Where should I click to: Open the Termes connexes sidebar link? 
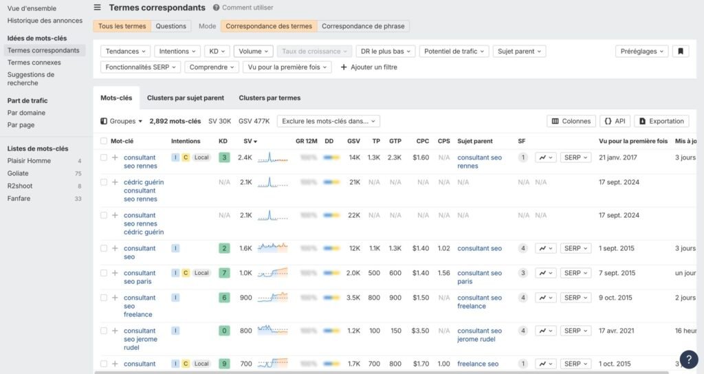click(34, 63)
